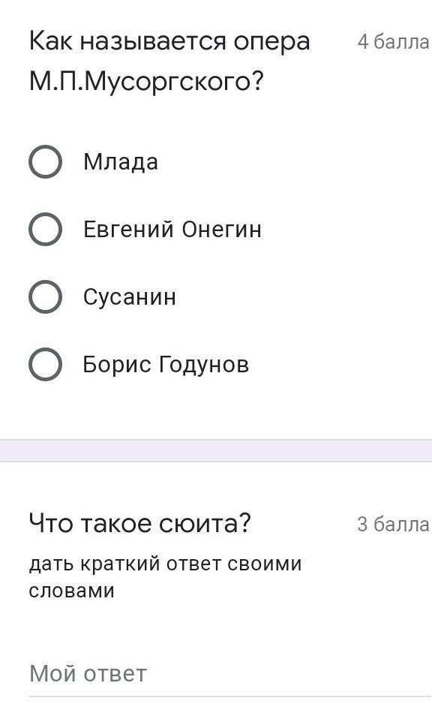This screenshot has width=432, height=710.
Task: Click the Как называется опера heading line
Action: [169, 41]
